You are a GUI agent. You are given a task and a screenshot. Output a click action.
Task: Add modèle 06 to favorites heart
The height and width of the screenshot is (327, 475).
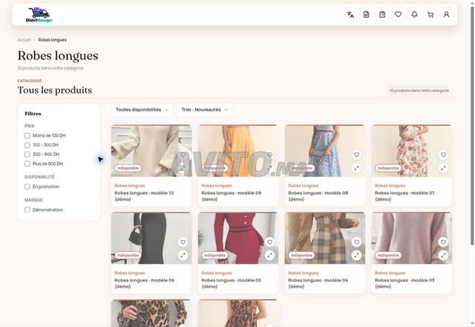(x=183, y=242)
